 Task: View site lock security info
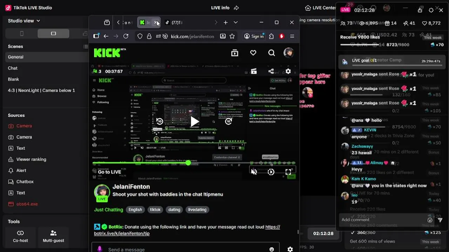pyautogui.click(x=149, y=36)
